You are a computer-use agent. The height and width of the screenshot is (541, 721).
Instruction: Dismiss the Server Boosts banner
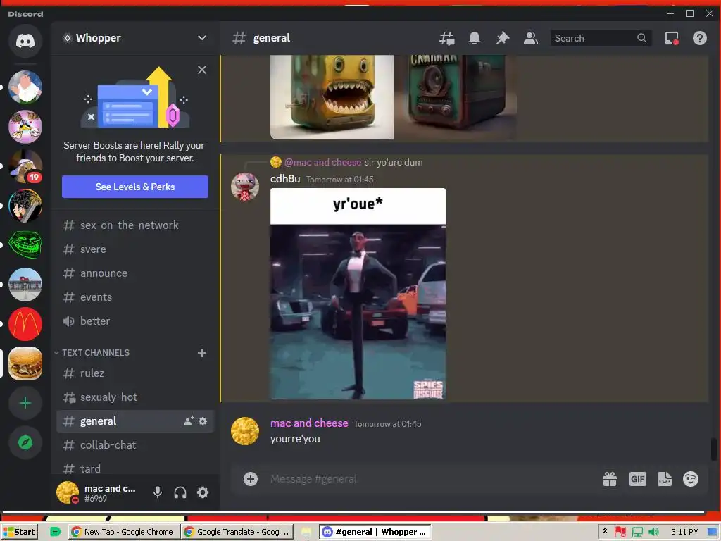point(202,70)
